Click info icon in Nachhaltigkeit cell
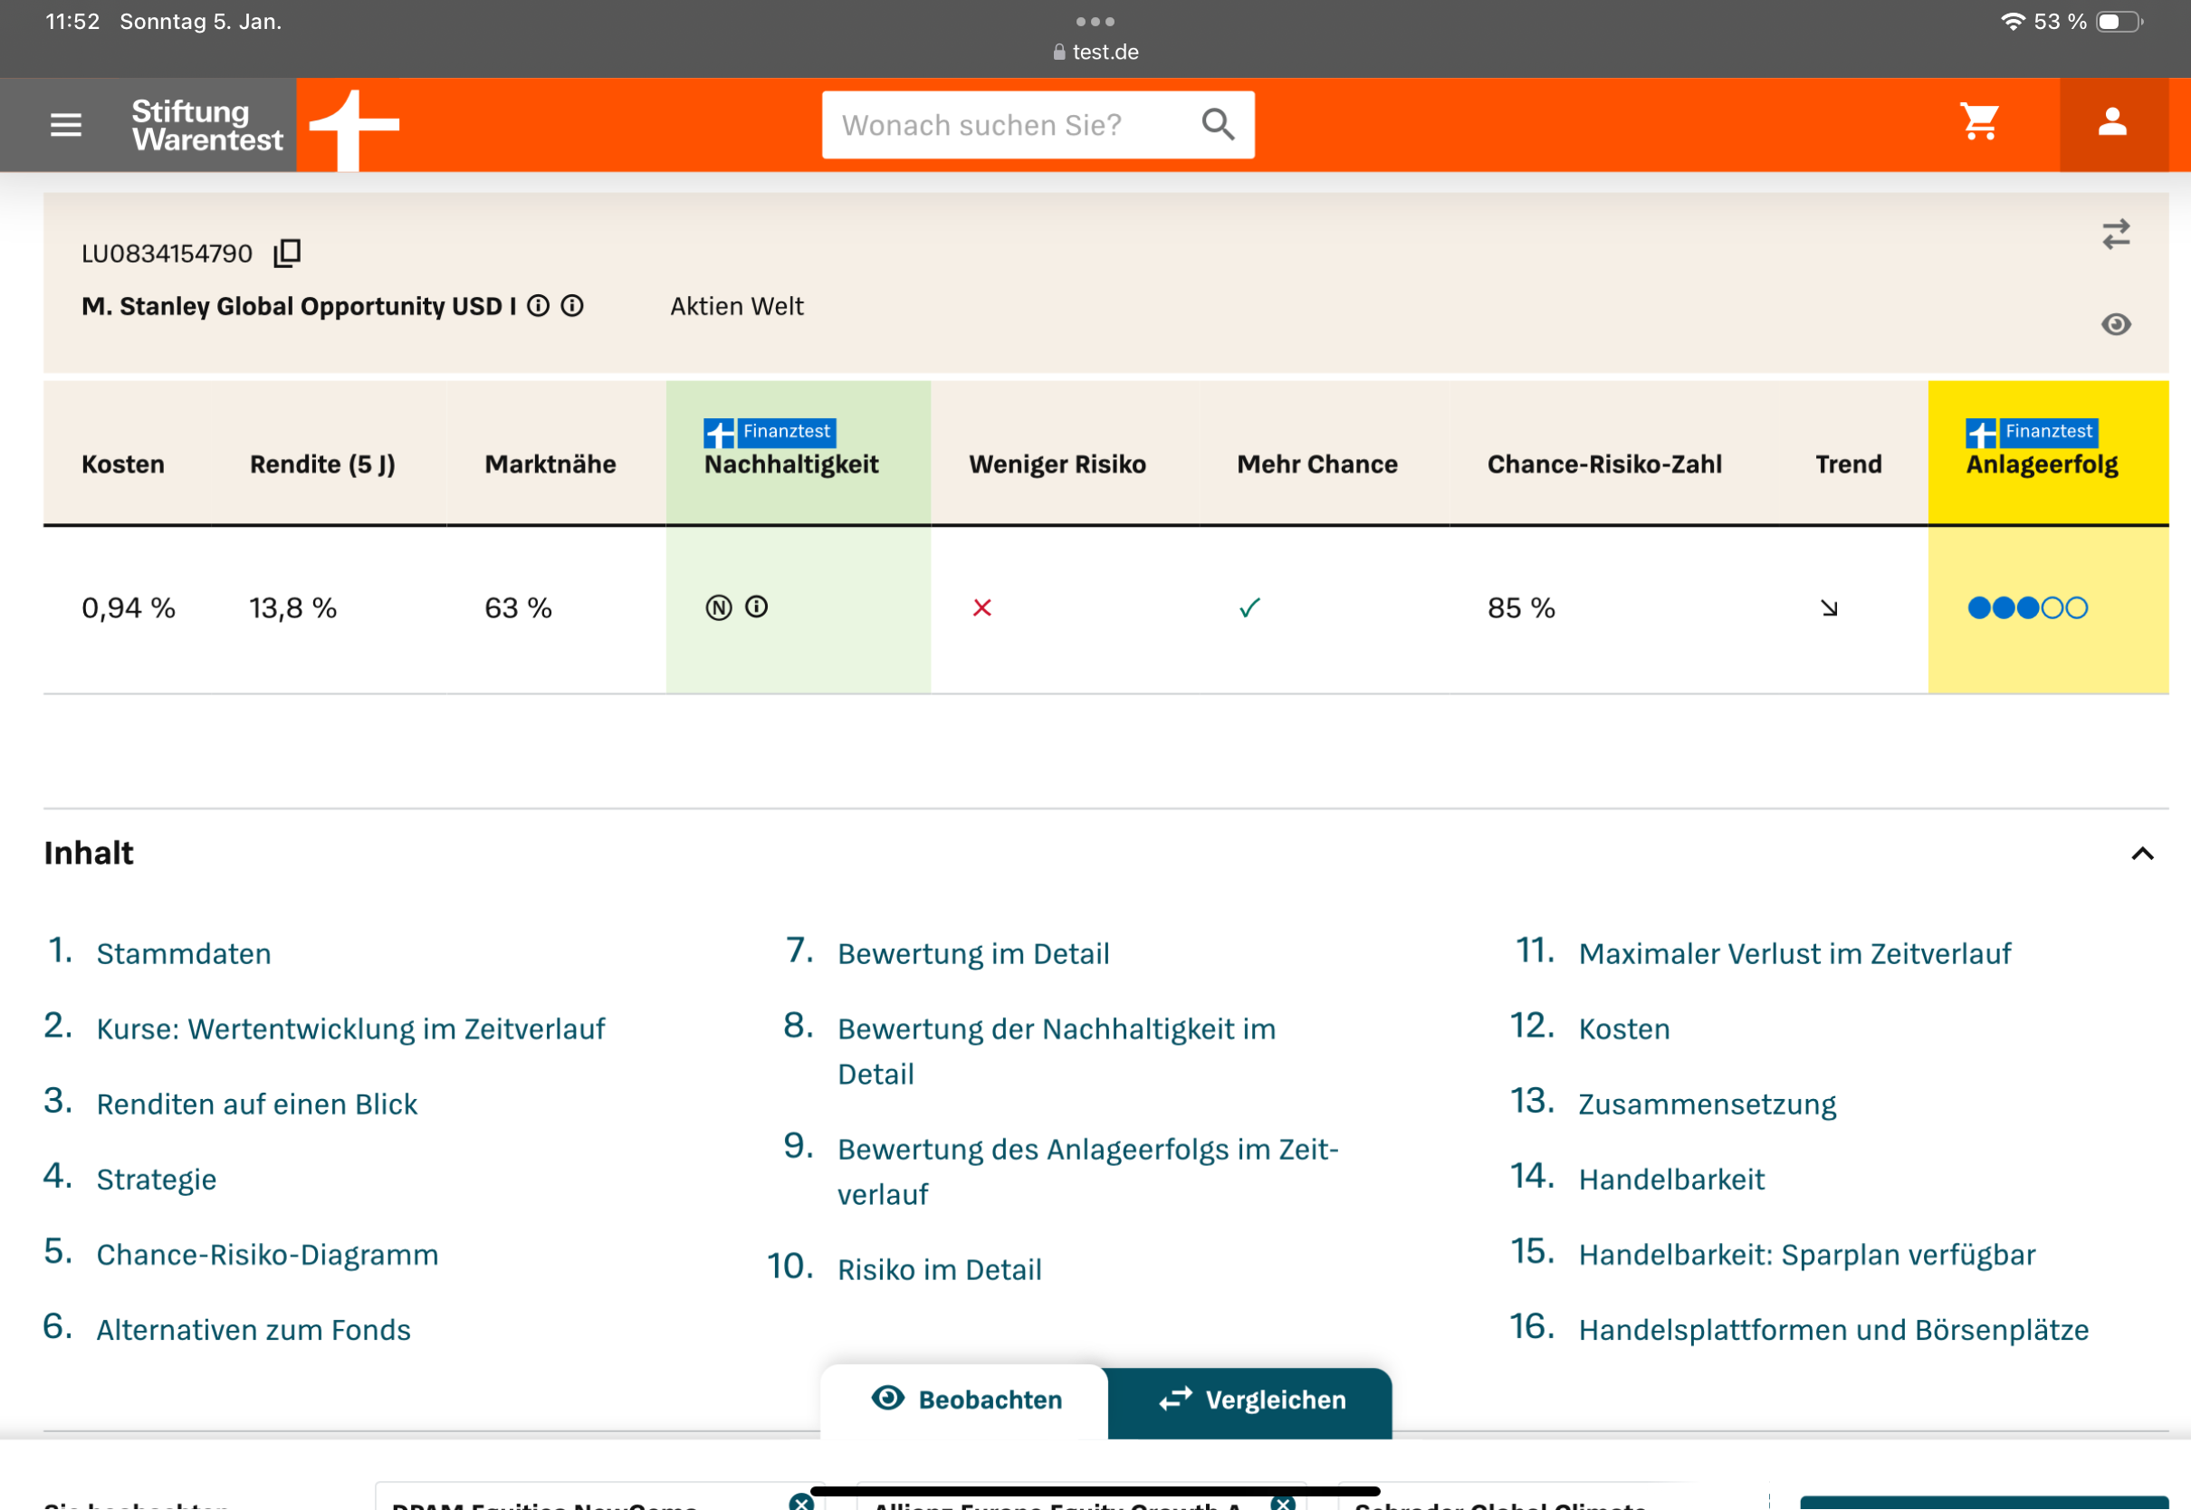2191x1510 pixels. coord(757,607)
